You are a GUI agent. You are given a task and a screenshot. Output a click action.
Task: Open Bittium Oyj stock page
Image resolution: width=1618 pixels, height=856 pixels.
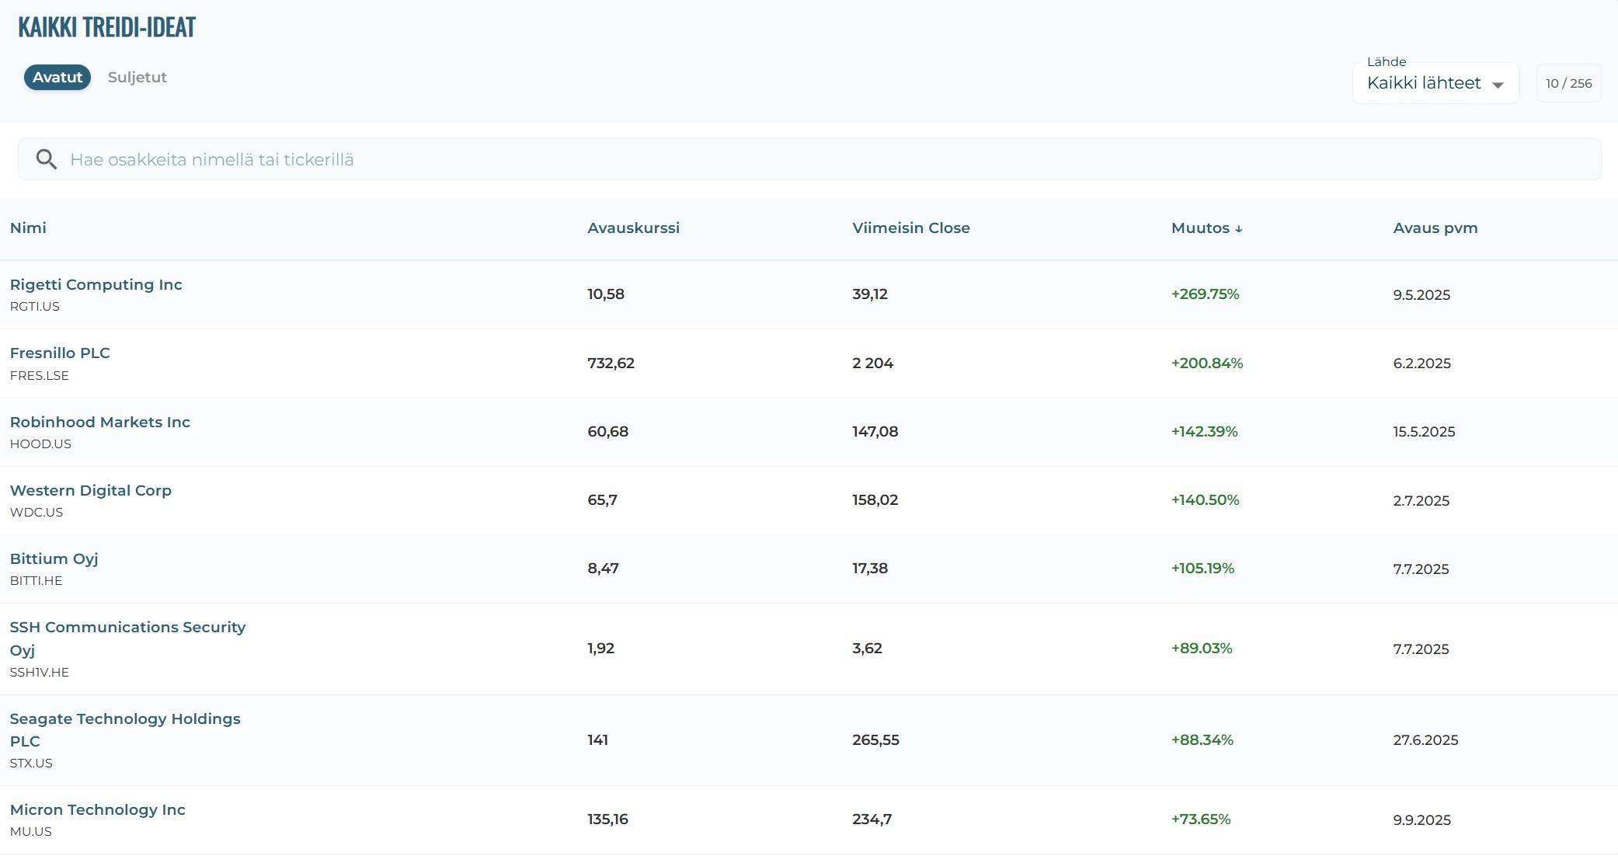click(x=54, y=558)
